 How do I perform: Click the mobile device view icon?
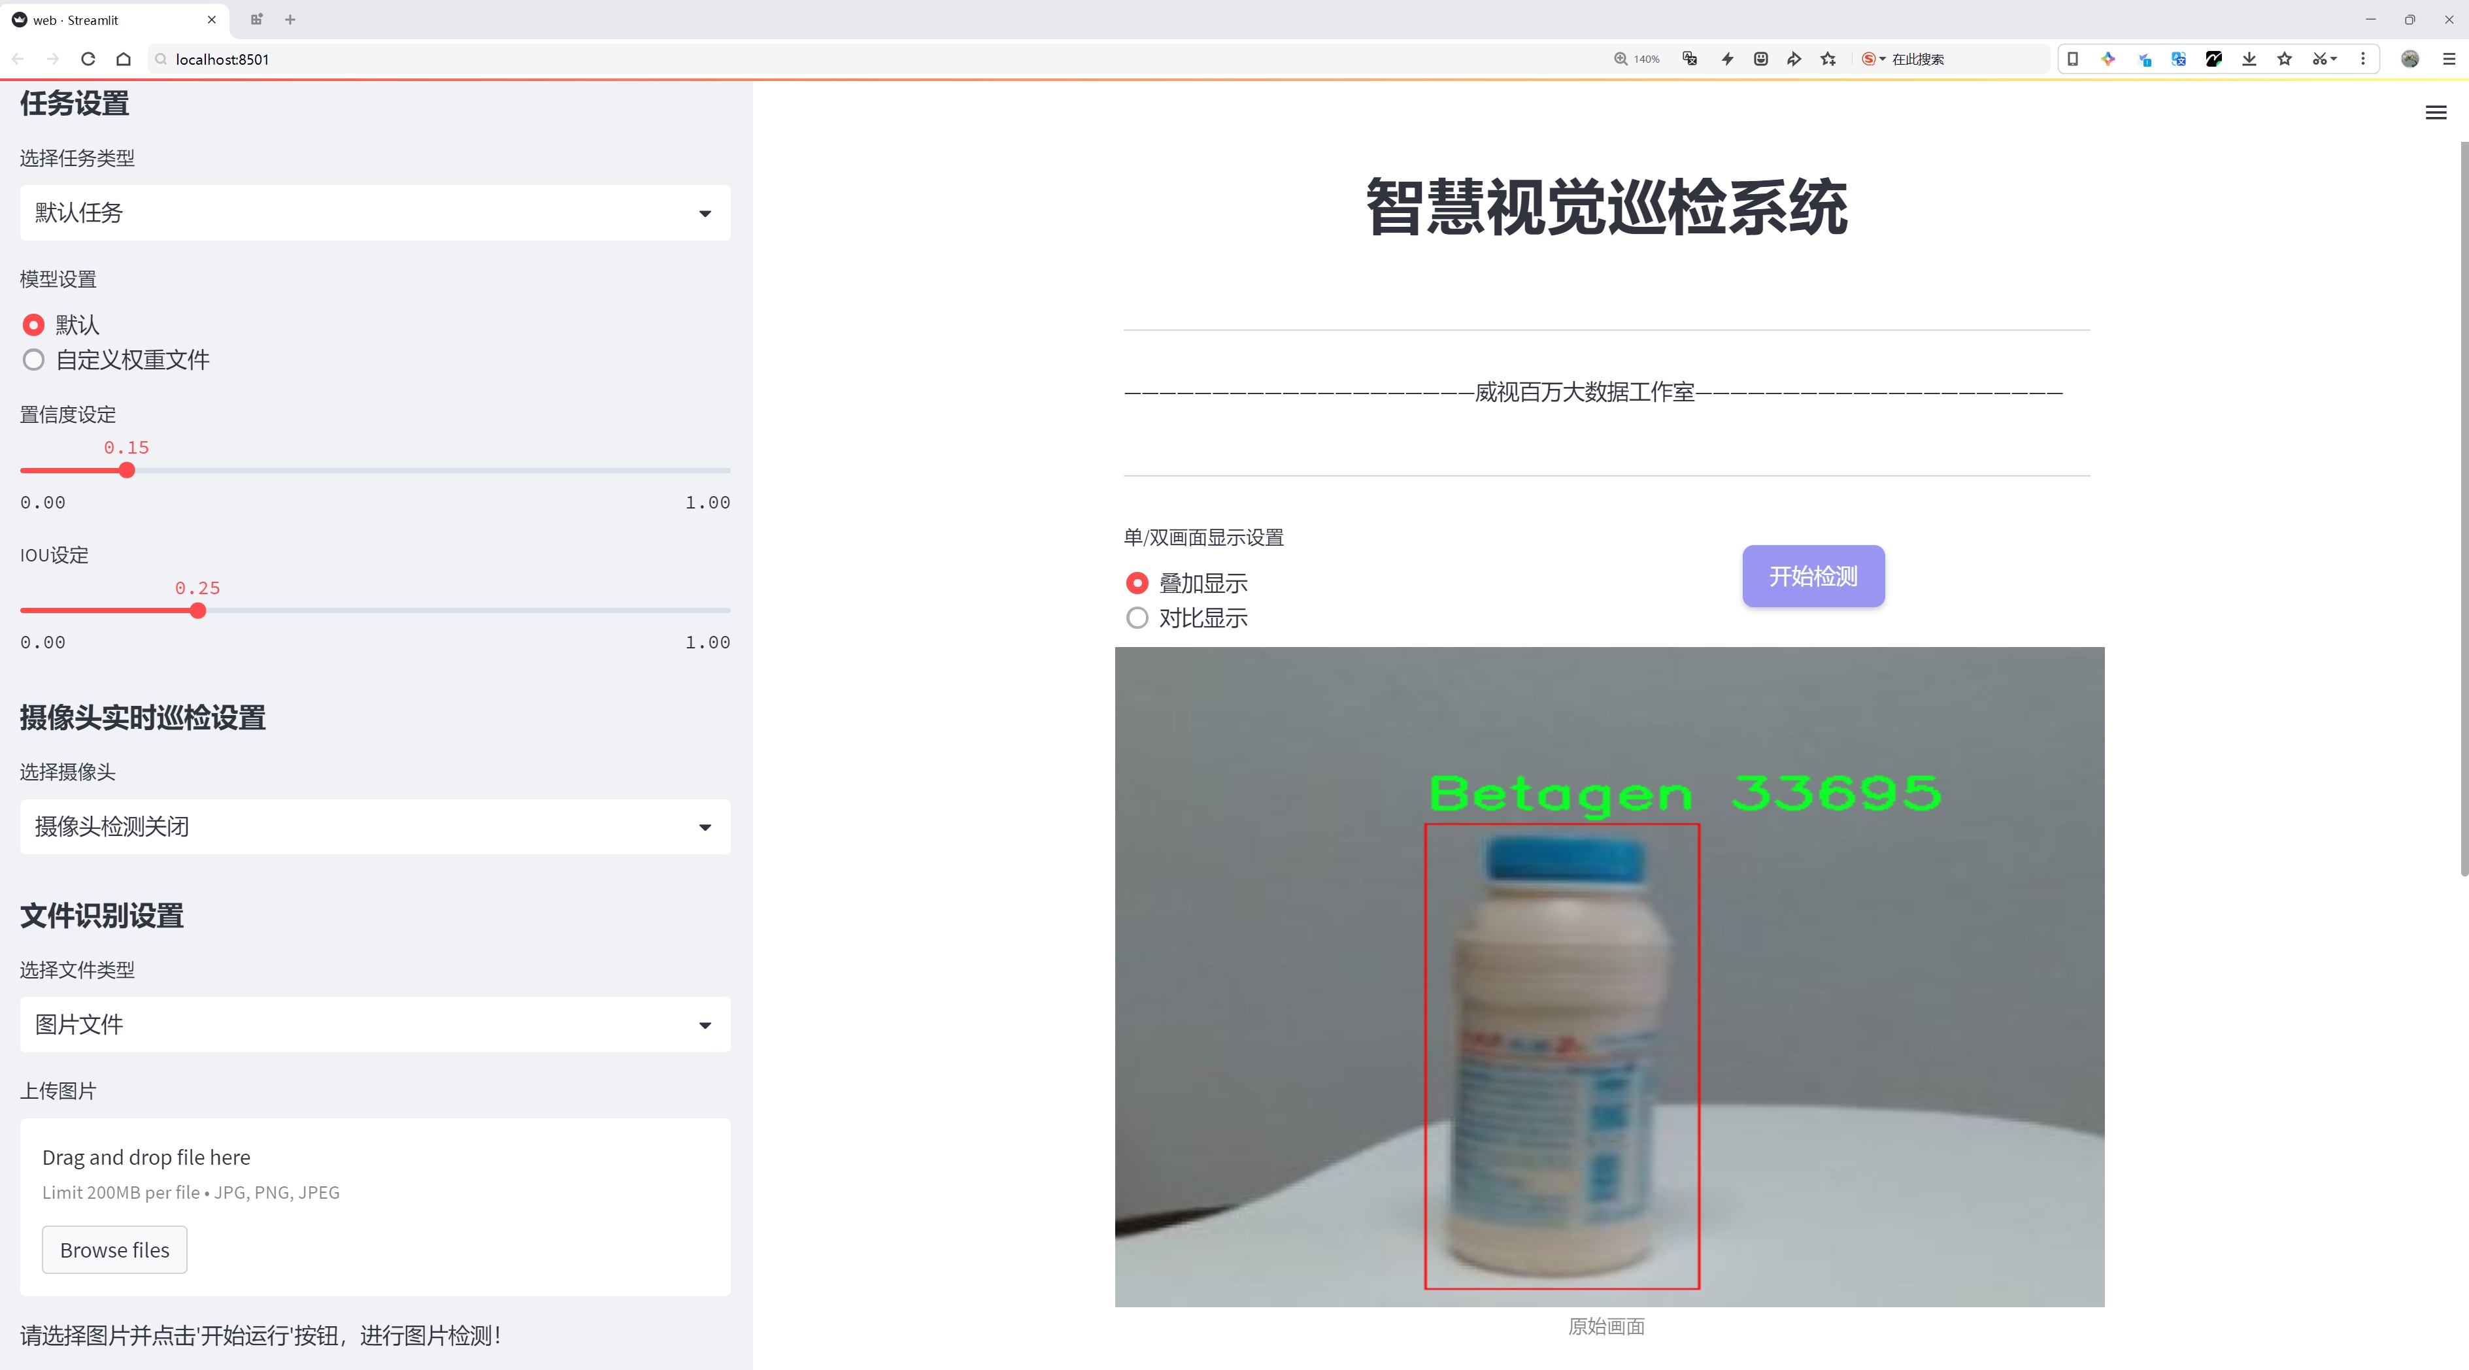[x=2072, y=59]
